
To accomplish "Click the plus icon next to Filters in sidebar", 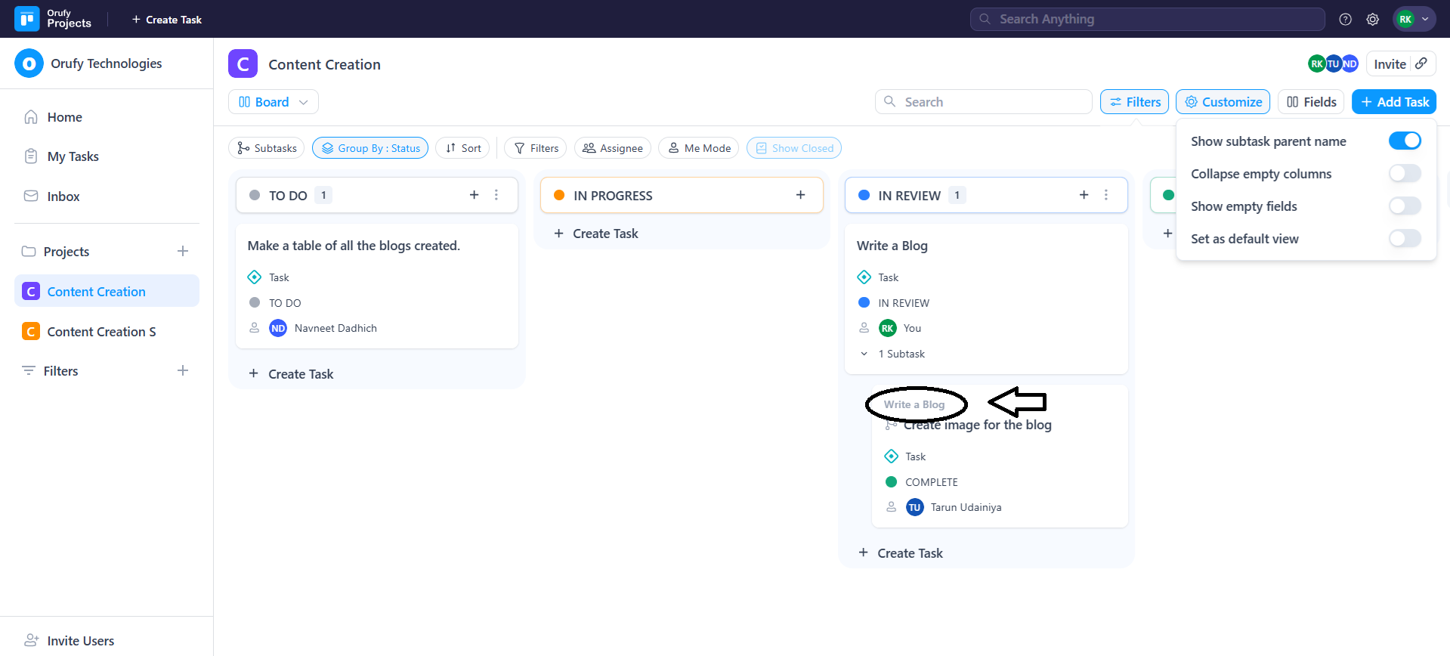I will [x=183, y=370].
